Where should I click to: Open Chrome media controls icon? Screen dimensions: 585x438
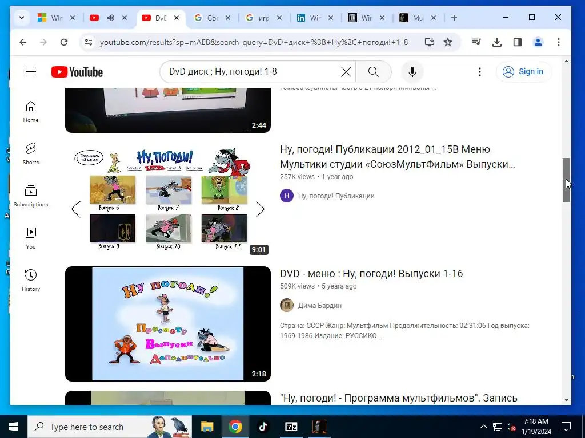[476, 42]
